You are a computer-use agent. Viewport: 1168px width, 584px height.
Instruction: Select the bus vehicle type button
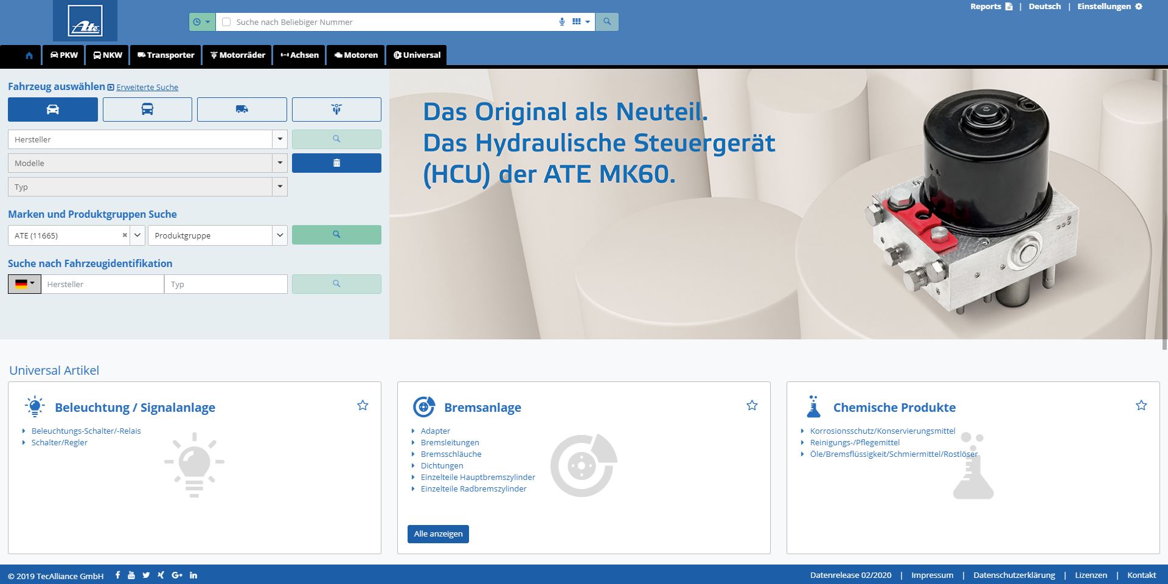147,109
